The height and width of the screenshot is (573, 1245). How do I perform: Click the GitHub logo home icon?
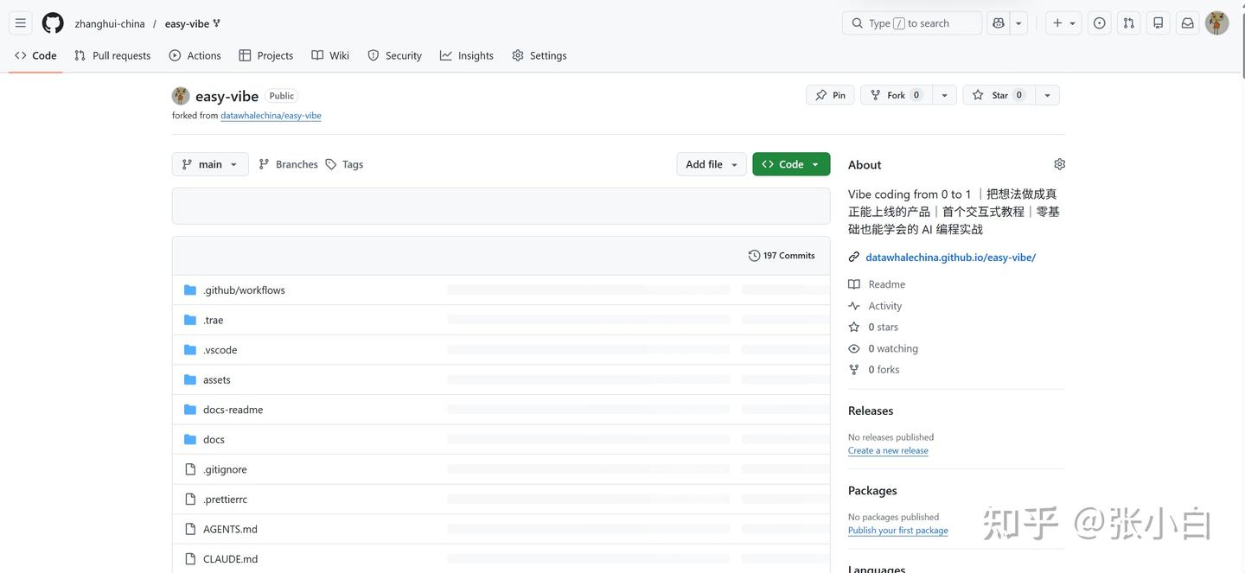tap(53, 23)
